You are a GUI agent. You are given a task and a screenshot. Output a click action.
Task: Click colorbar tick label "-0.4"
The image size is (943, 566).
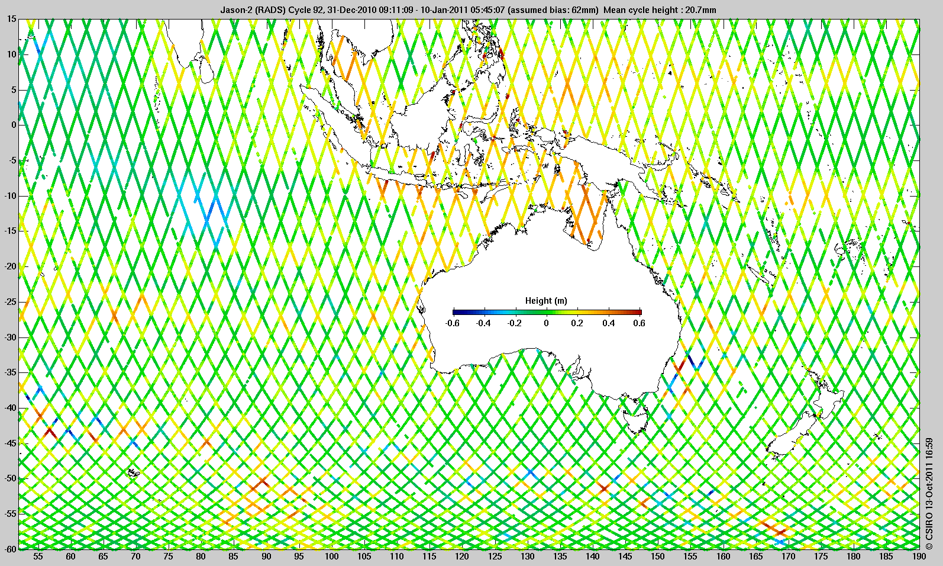[484, 323]
